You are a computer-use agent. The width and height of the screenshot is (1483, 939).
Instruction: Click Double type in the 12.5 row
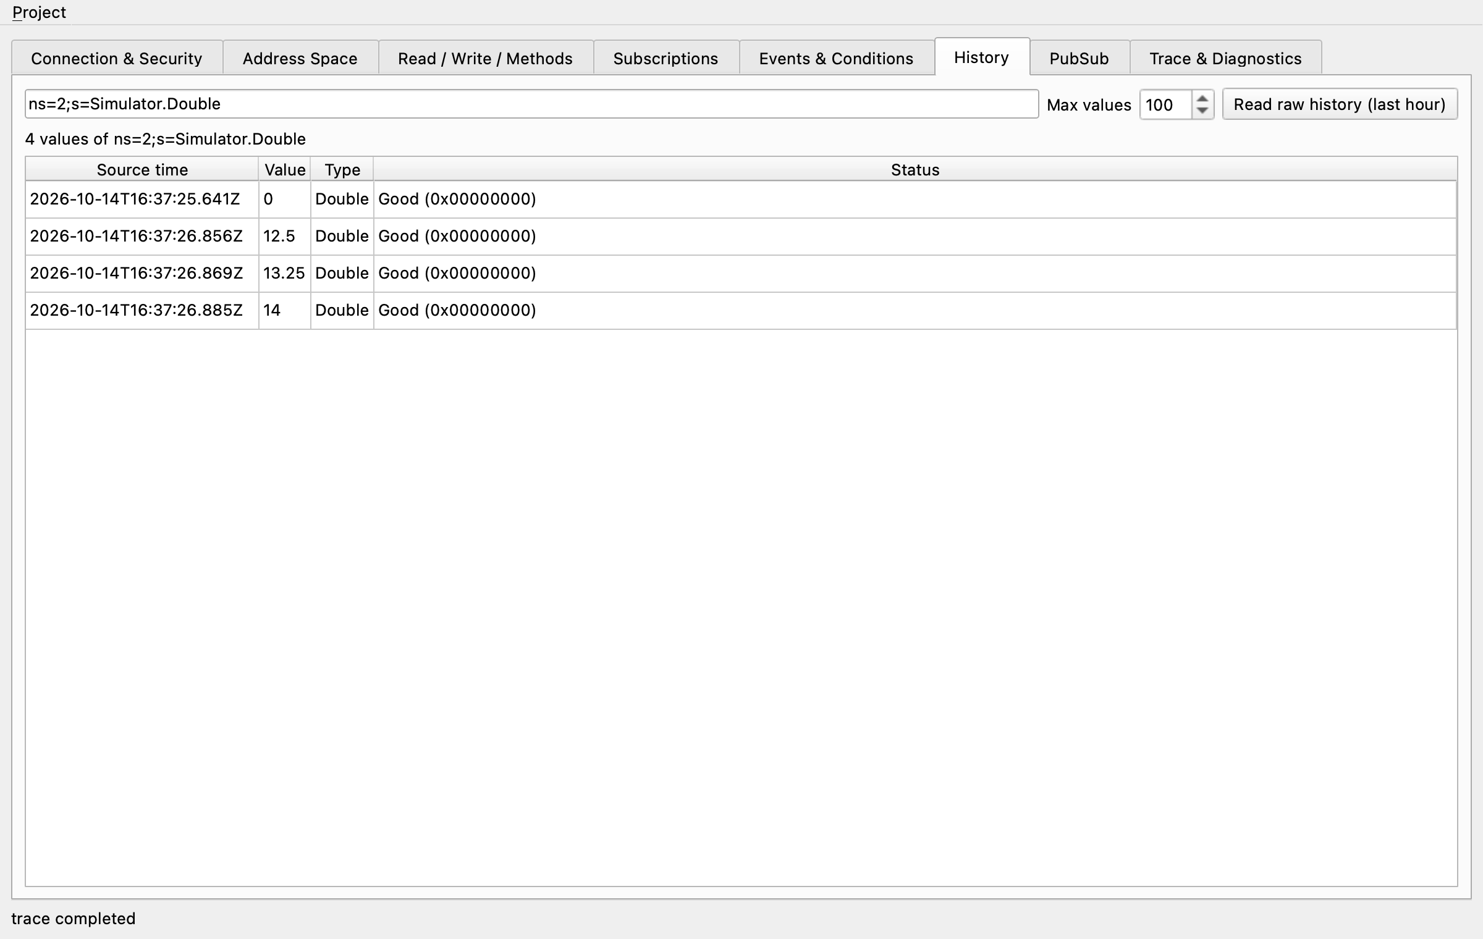tap(342, 236)
